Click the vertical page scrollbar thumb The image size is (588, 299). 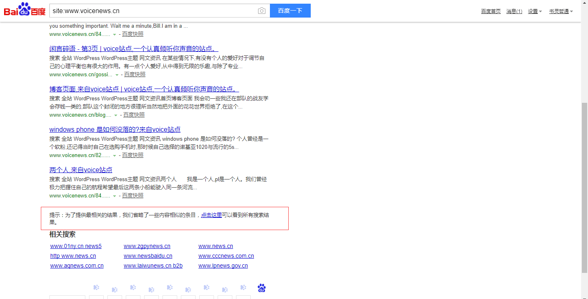[x=584, y=187]
